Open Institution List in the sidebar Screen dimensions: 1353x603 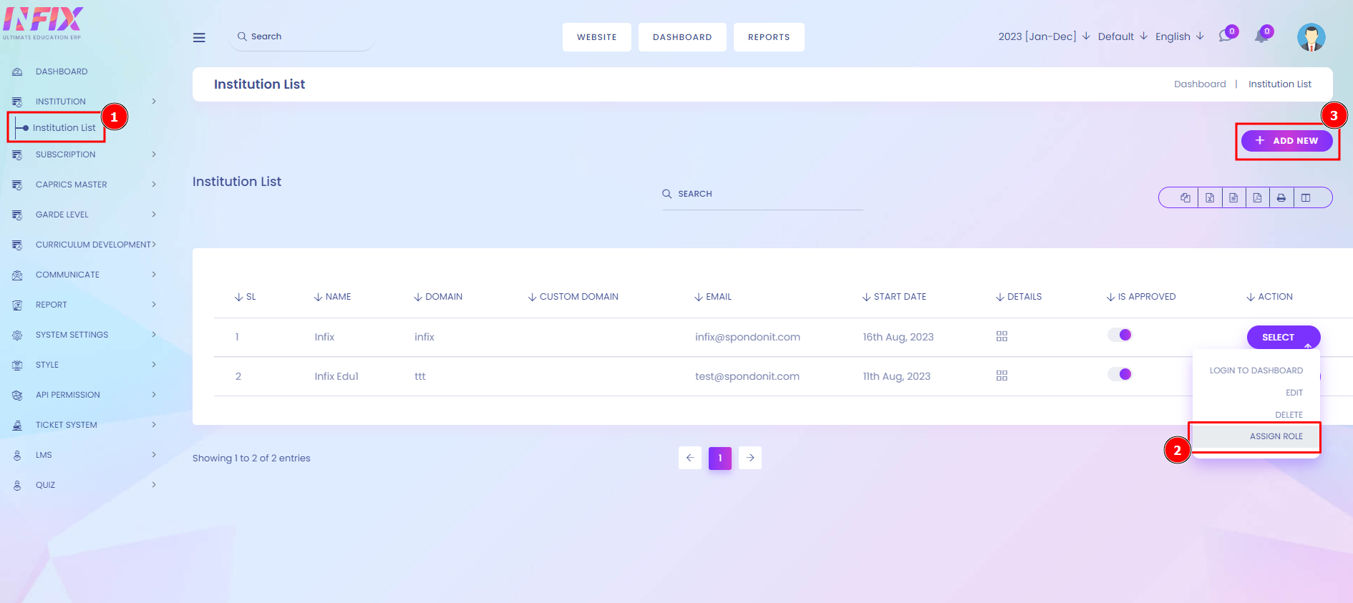click(64, 127)
